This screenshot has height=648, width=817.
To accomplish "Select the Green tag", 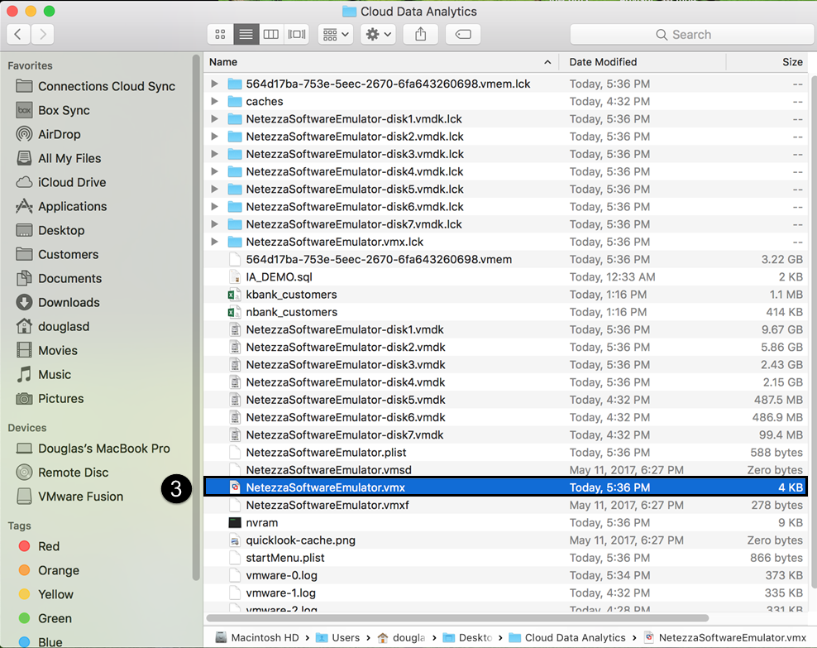I will click(x=45, y=617).
